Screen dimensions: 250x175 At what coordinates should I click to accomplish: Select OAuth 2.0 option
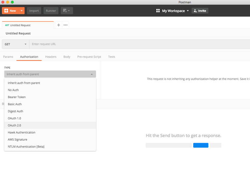(x=14, y=125)
